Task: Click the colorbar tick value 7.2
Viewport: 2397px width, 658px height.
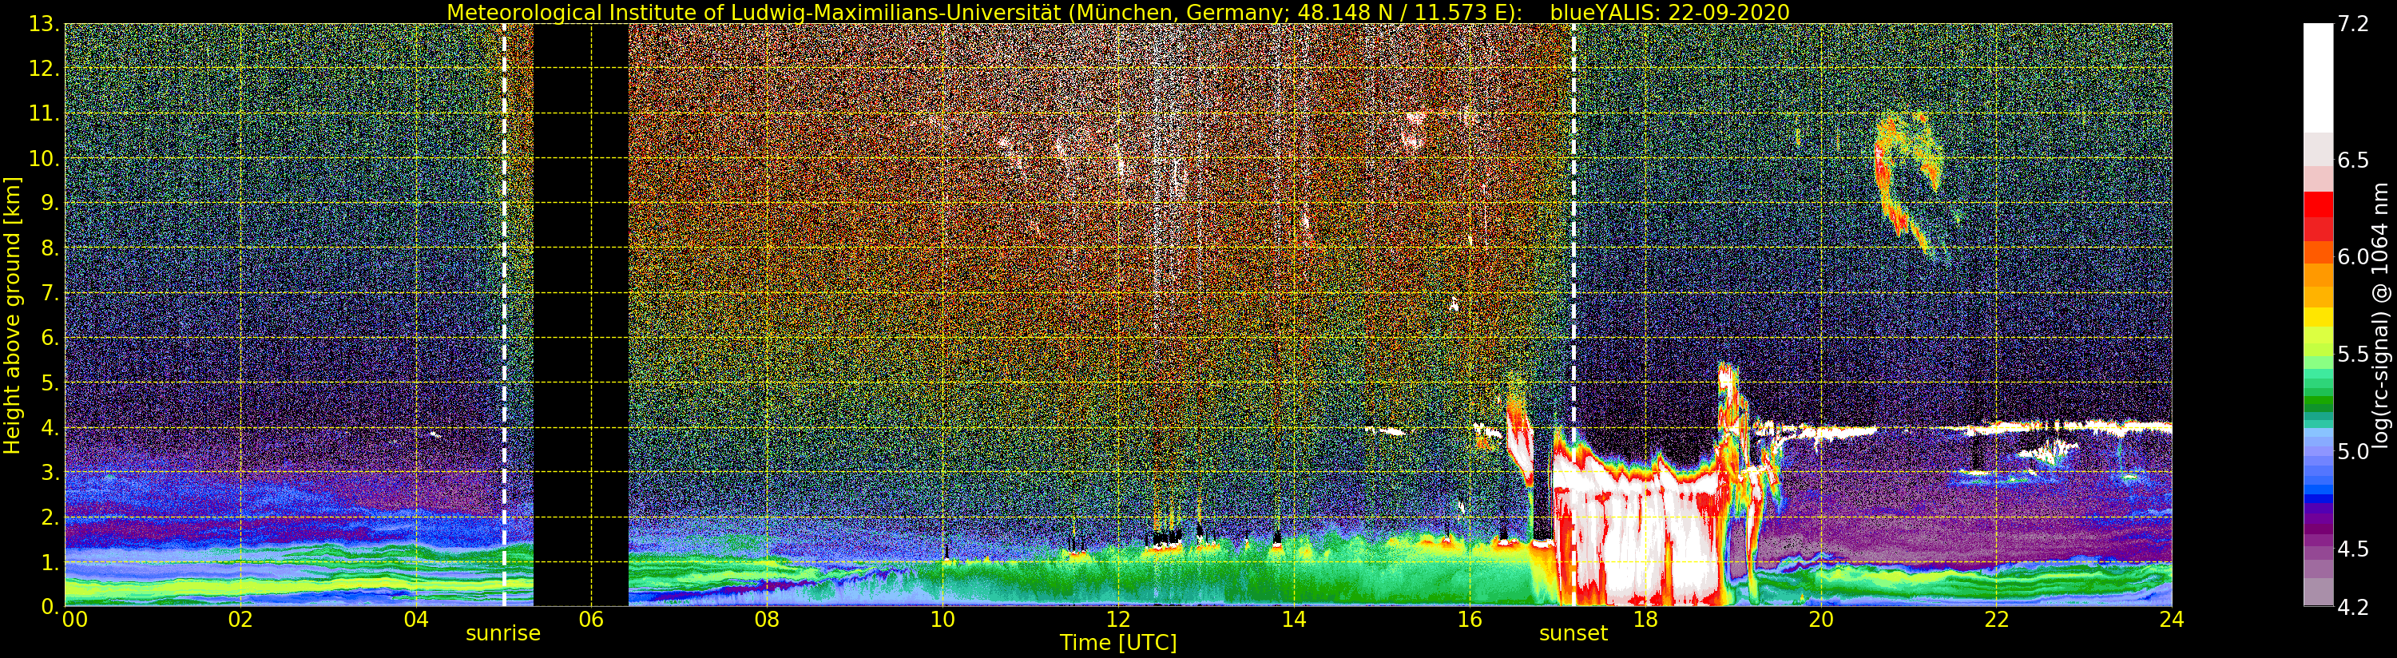Action: [2353, 24]
